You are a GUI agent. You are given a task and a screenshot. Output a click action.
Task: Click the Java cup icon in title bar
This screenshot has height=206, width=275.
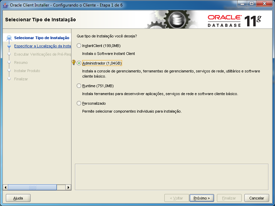5,5
